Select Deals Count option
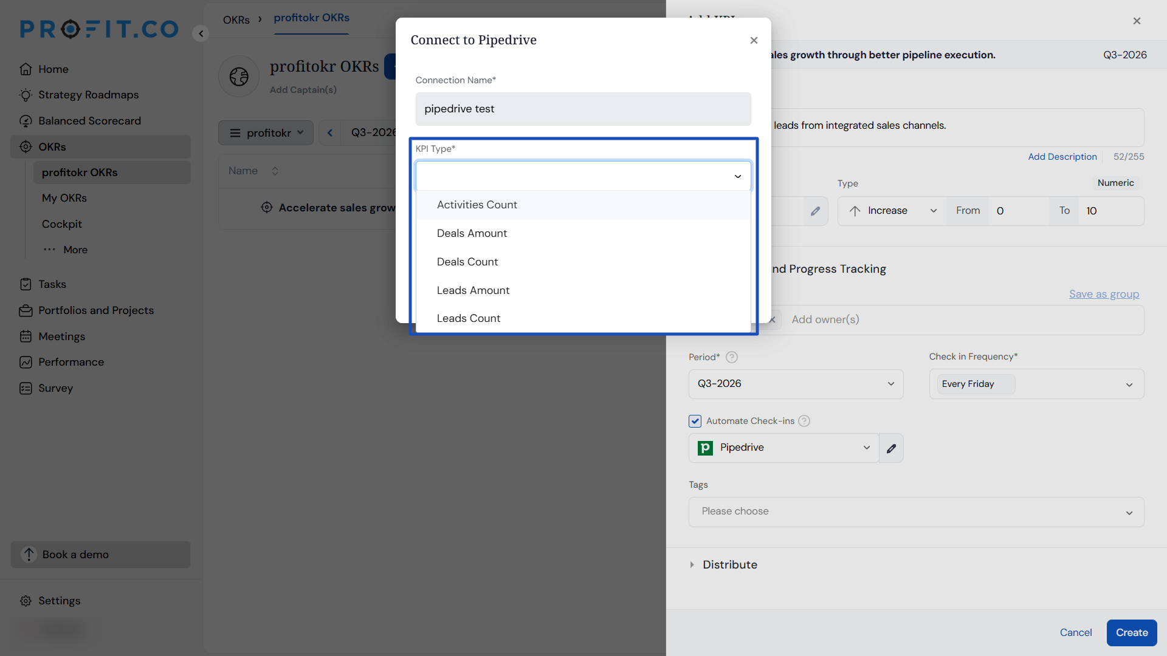1167x656 pixels. [583, 262]
